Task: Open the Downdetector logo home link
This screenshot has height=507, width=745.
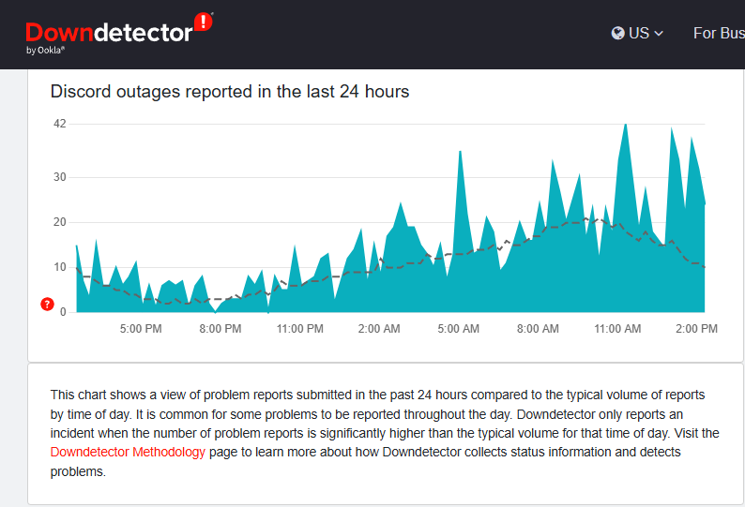Action: point(119,33)
